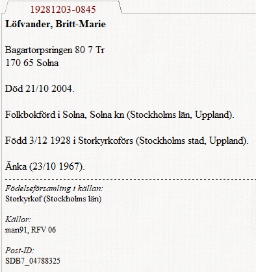The image size is (256, 272).
Task: Click the Källor label
Action: coord(18,220)
